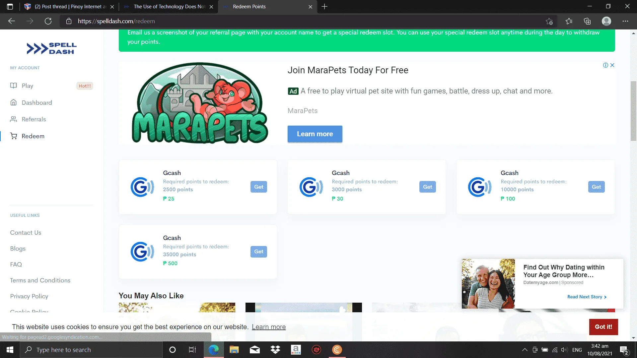Click the padlock site info icon
This screenshot has width=637, height=358.
pyautogui.click(x=69, y=21)
